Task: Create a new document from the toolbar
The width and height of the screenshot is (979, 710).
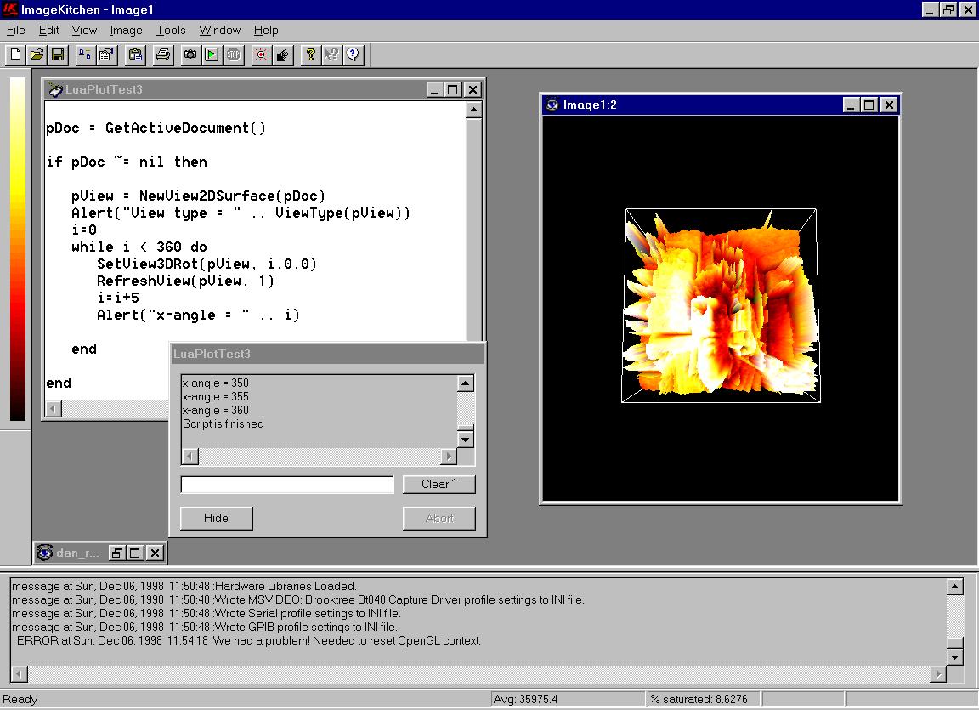Action: [15, 55]
